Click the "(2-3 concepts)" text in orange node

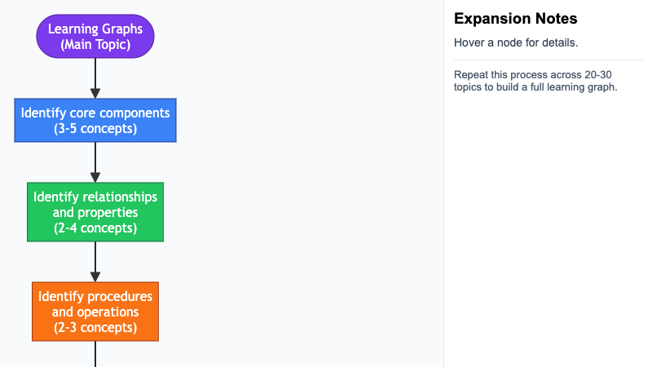tap(95, 328)
